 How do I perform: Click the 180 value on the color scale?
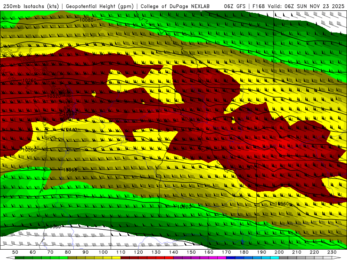tap(244, 252)
